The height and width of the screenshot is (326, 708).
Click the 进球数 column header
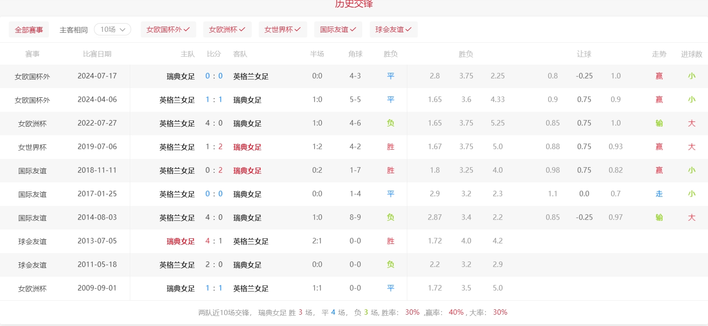coord(691,54)
